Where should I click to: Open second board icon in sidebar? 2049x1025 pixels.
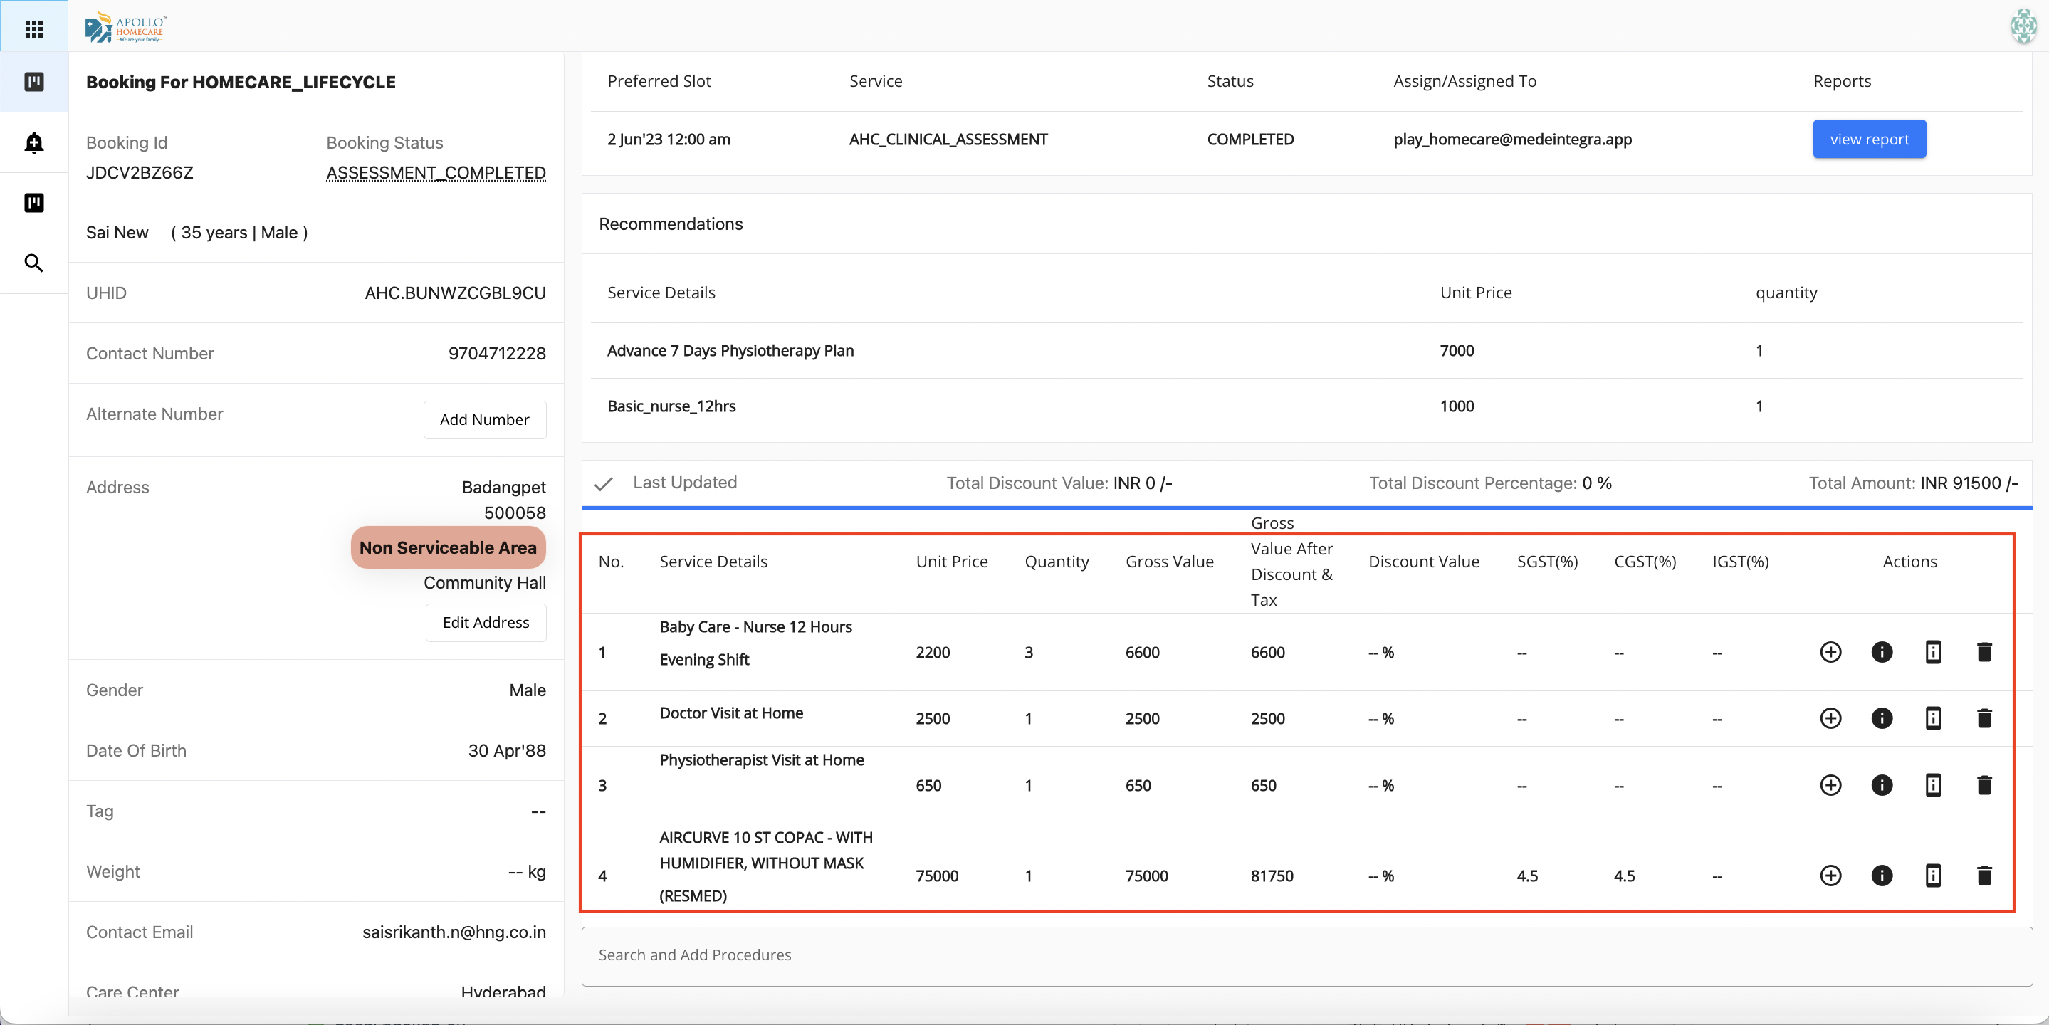[x=33, y=203]
